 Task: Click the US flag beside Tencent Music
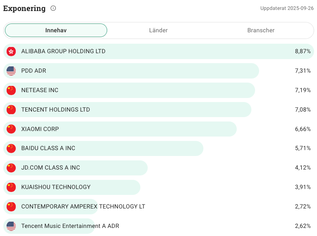point(11,226)
